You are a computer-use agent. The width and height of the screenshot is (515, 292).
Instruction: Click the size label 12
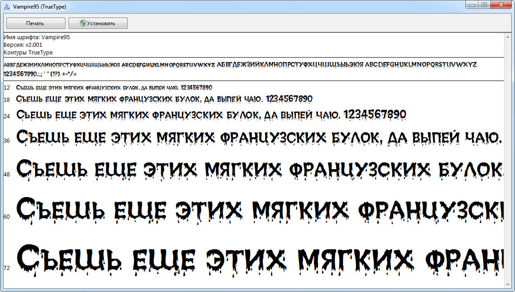point(7,88)
